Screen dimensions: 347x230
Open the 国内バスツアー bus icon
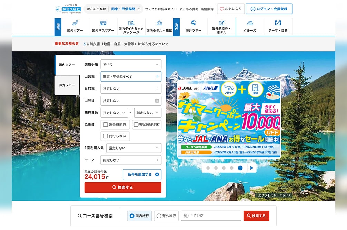pos(103,23)
